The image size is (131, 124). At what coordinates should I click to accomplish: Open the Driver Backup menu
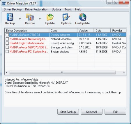coord(13,9)
